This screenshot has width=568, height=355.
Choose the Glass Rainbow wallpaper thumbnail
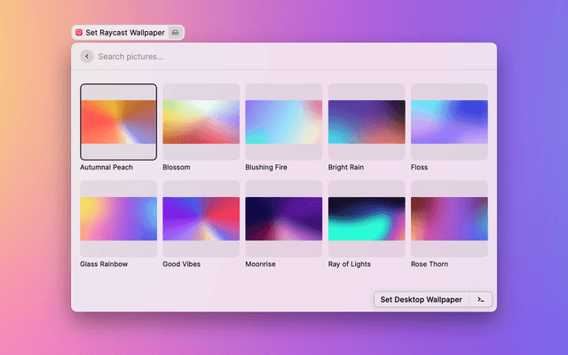[118, 218]
